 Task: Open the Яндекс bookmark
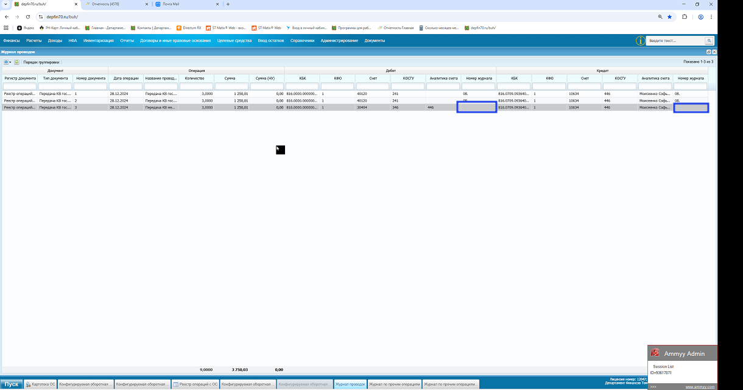coord(26,27)
